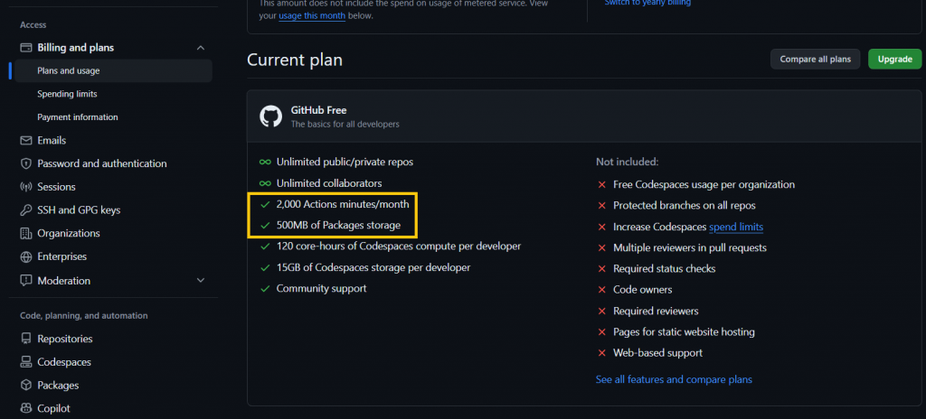This screenshot has height=419, width=926.
Task: Click the red X beside Multiple reviewers in pull requests
Action: point(601,247)
